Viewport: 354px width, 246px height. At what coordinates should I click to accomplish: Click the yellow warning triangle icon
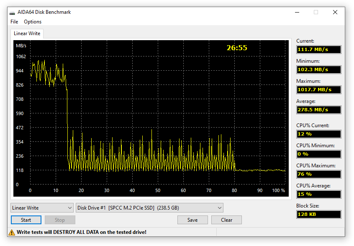tap(12, 232)
